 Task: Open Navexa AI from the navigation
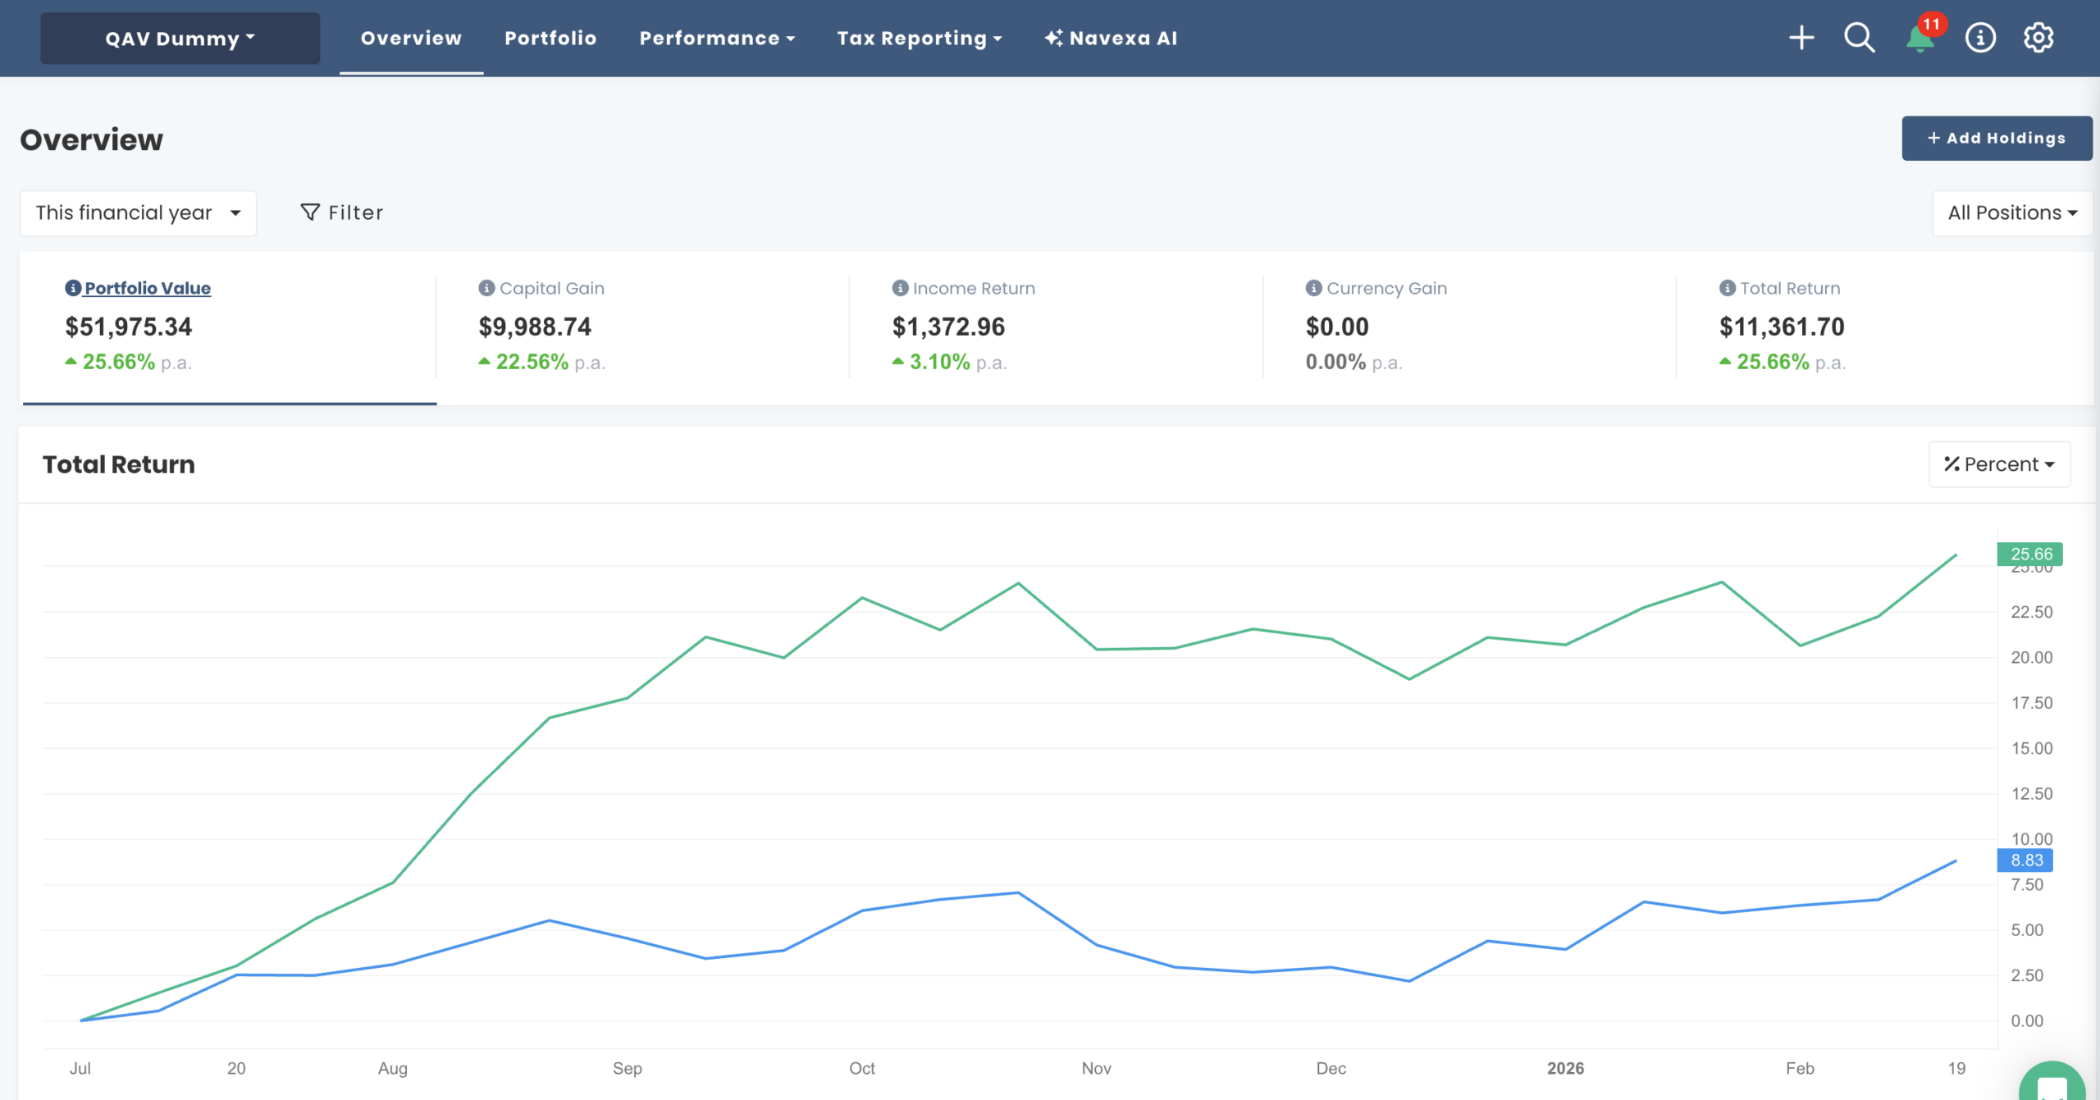(x=1111, y=38)
